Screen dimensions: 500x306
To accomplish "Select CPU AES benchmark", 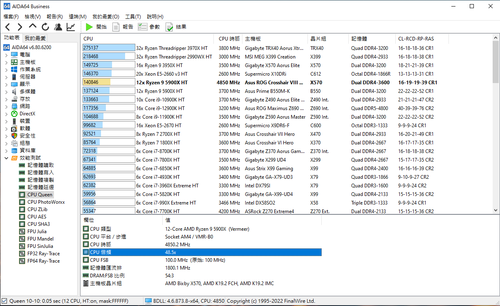I will click(x=37, y=217).
